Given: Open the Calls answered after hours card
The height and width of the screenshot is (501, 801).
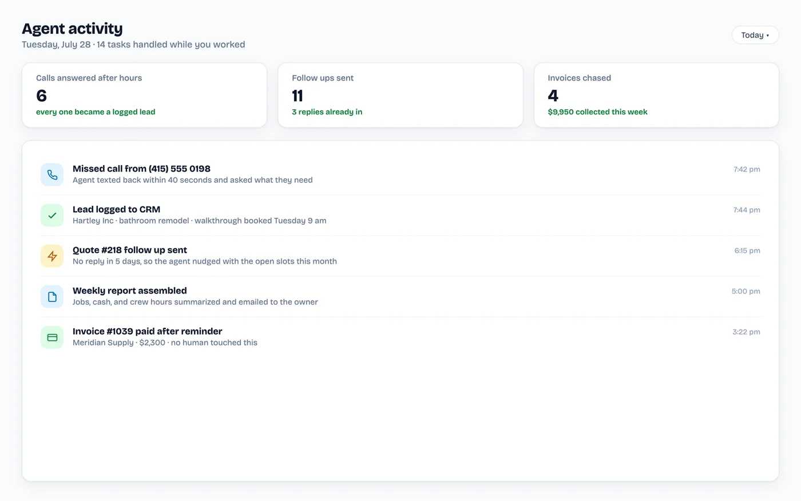Looking at the screenshot, I should coord(144,95).
